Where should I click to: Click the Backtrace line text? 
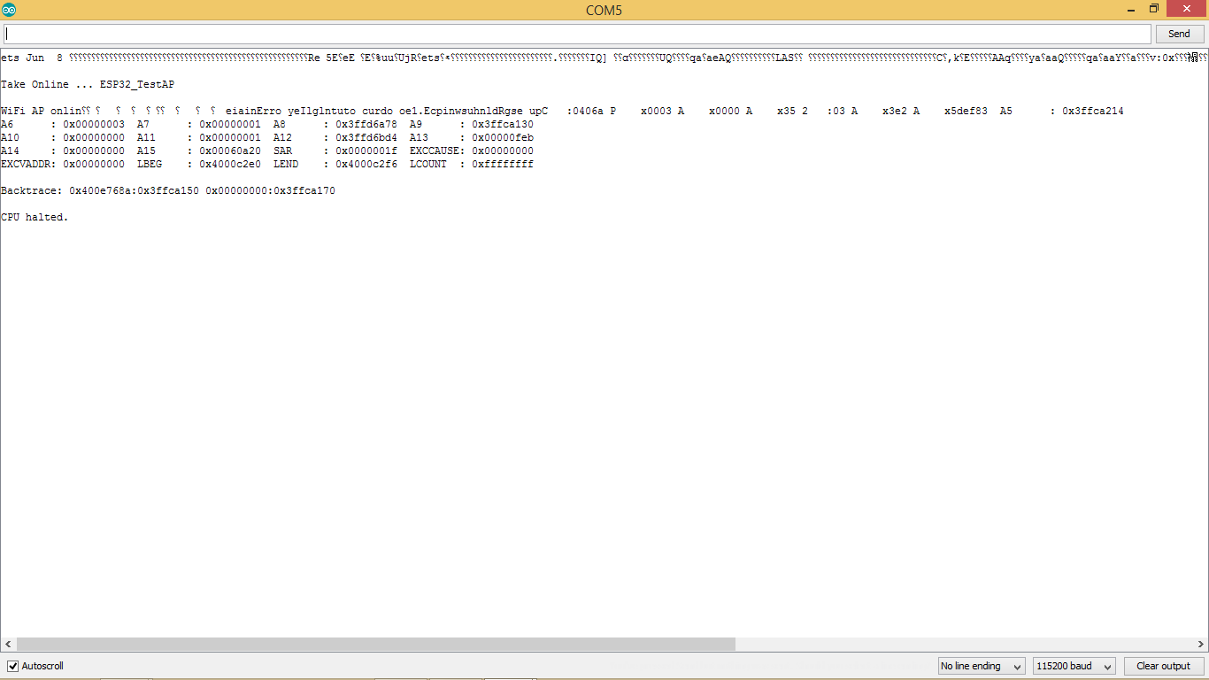coord(168,190)
